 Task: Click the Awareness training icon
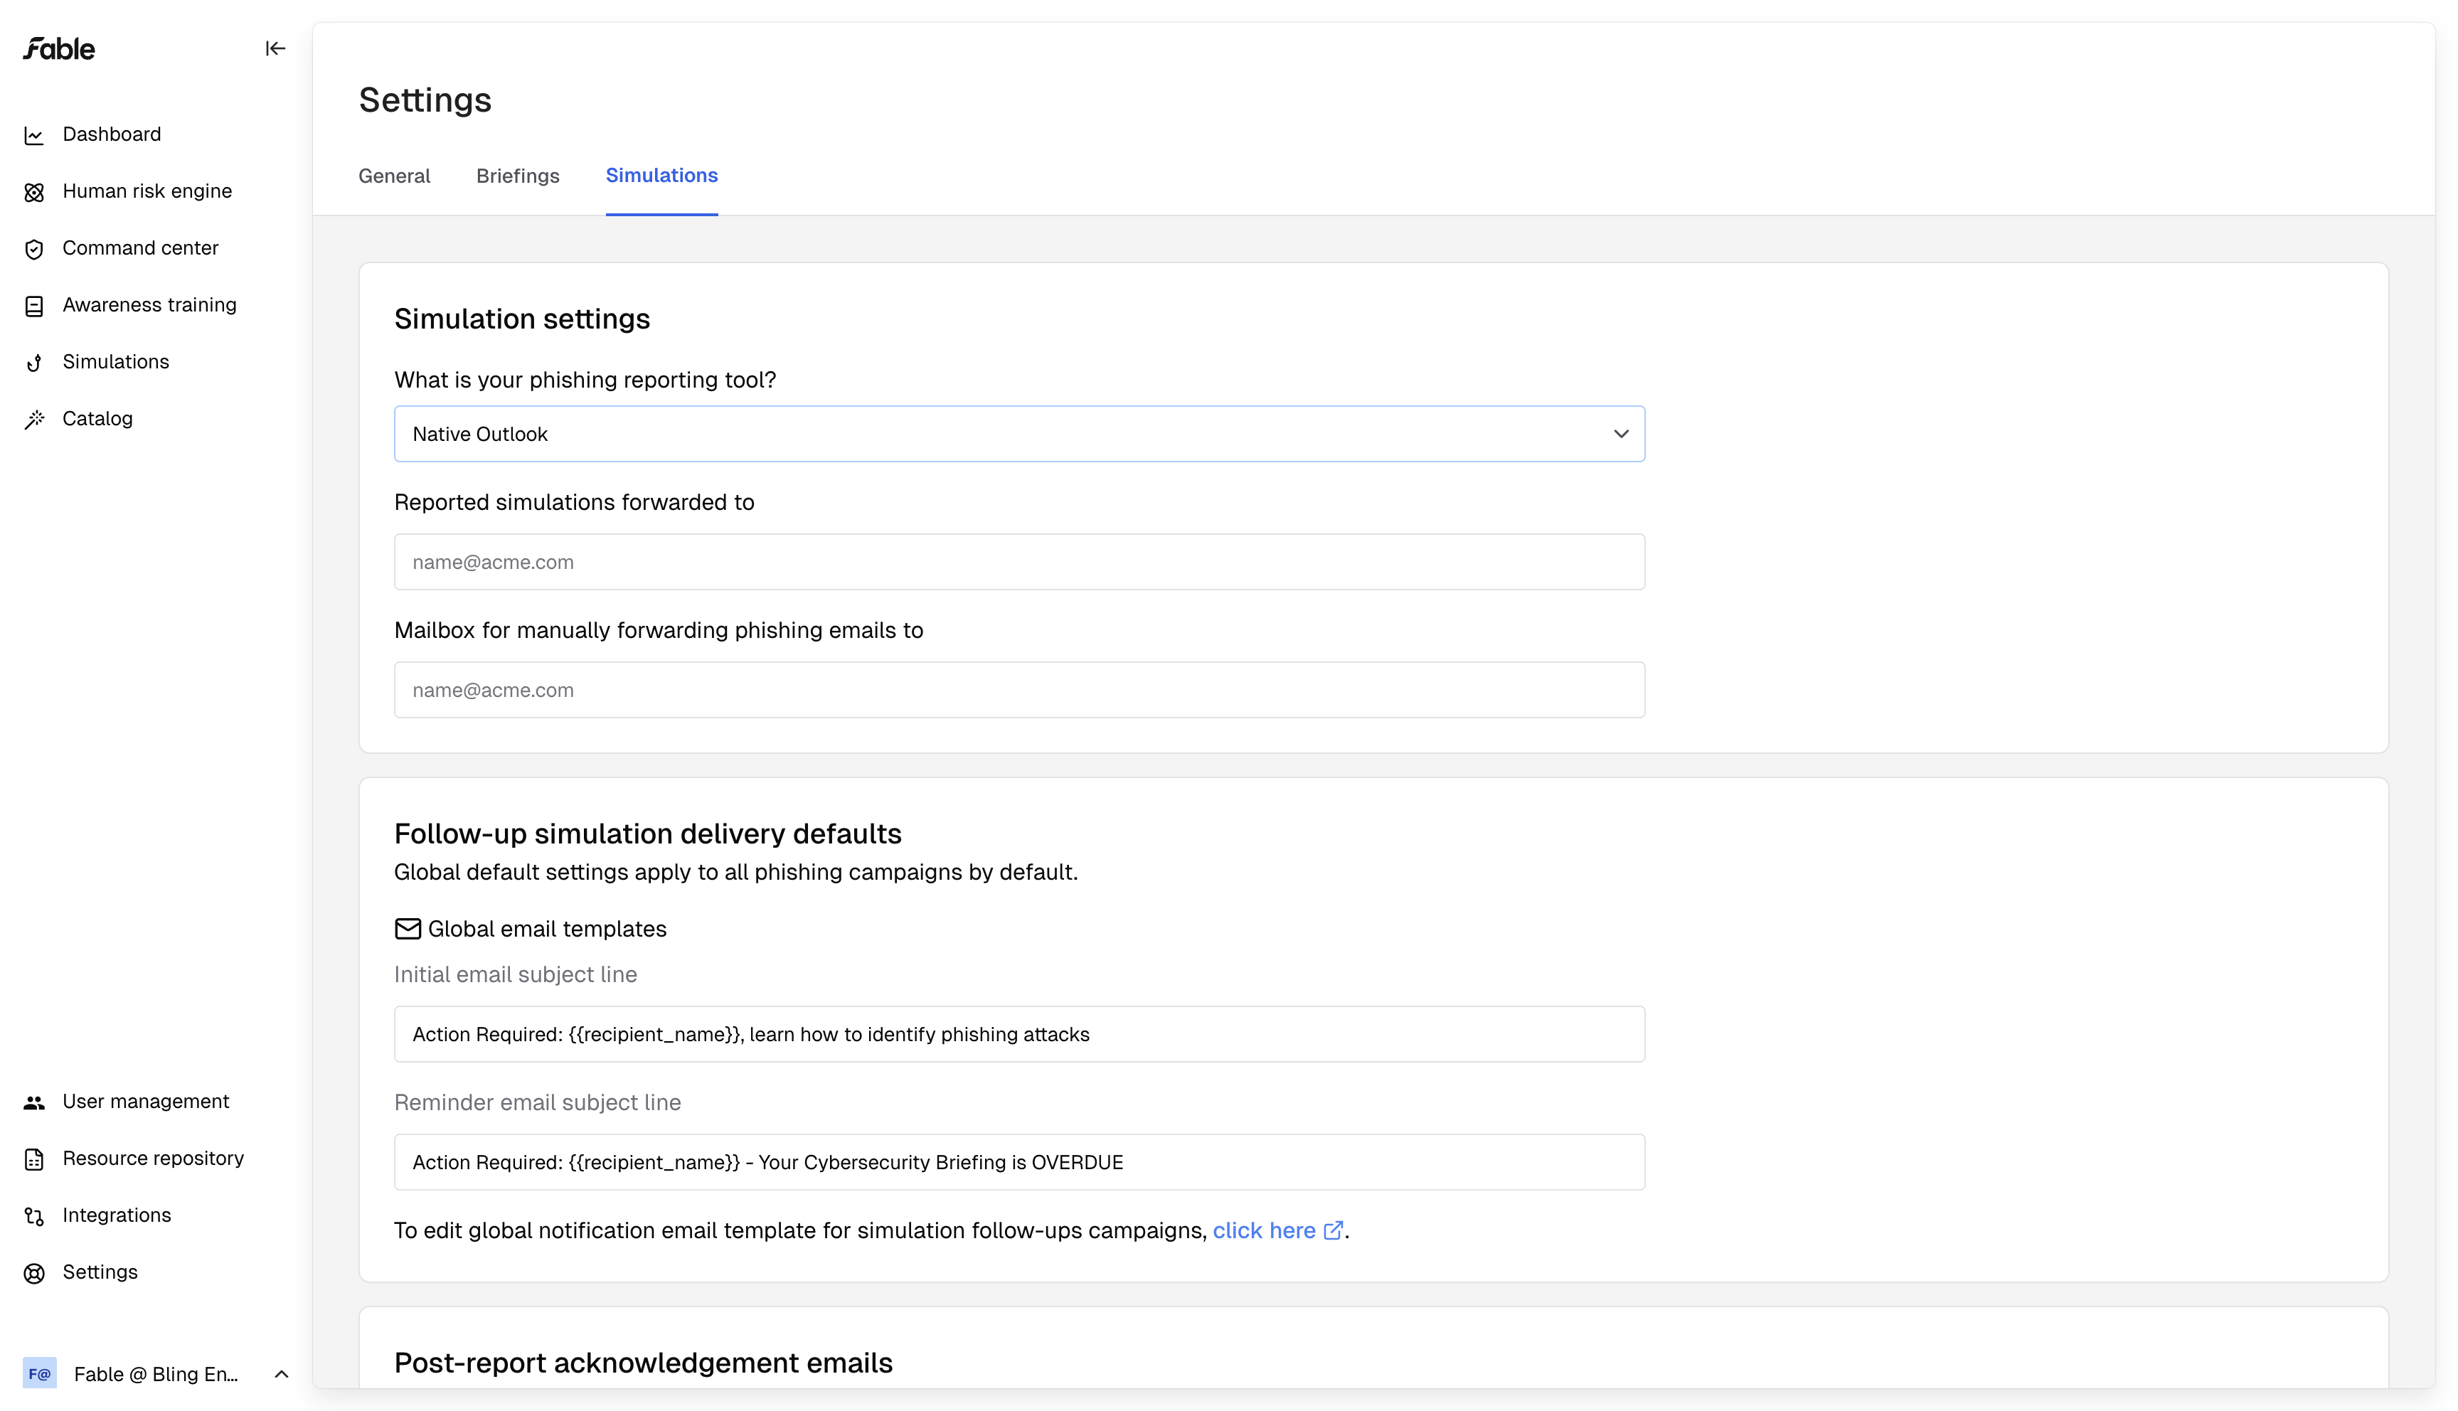pyautogui.click(x=34, y=307)
